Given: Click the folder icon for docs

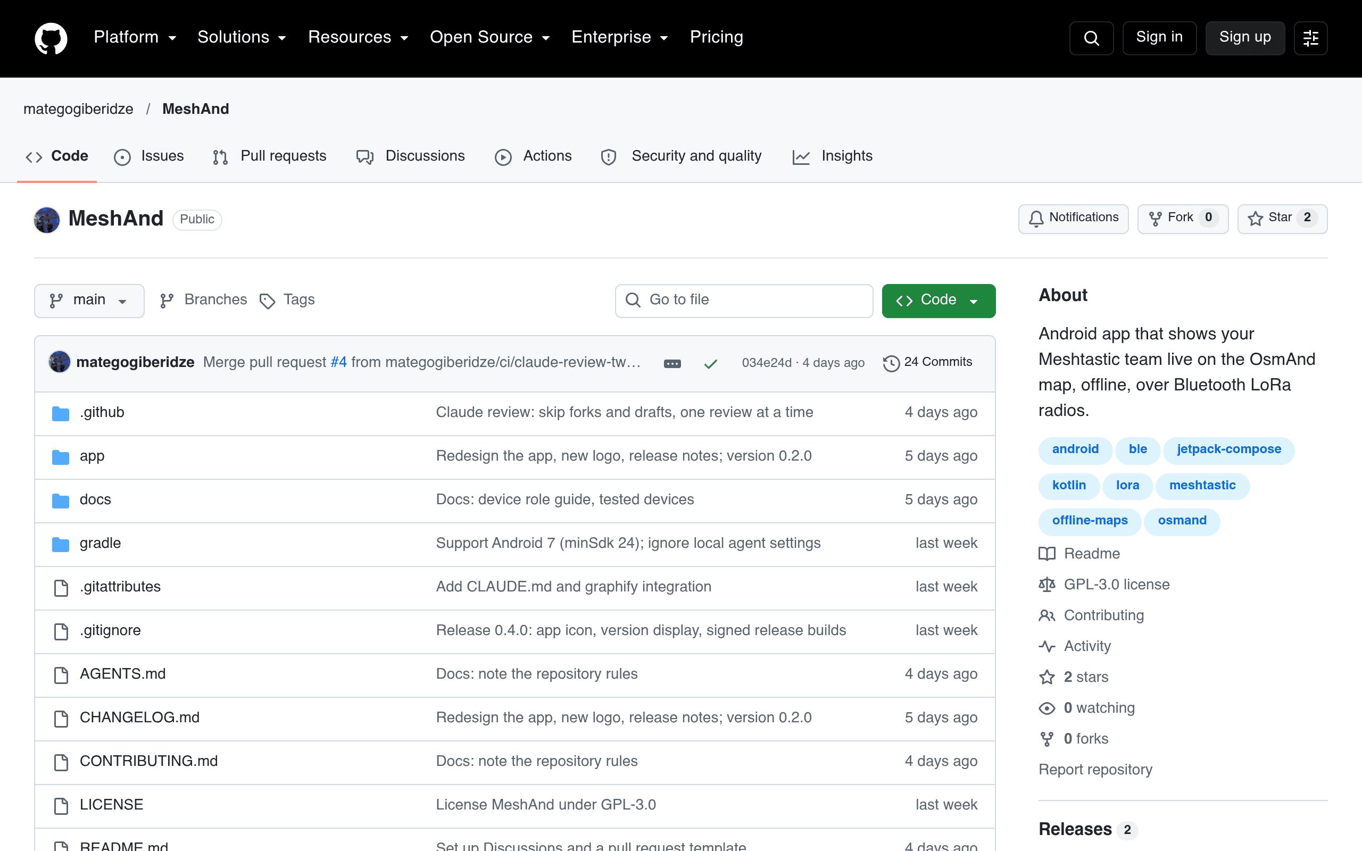Looking at the screenshot, I should pyautogui.click(x=61, y=500).
